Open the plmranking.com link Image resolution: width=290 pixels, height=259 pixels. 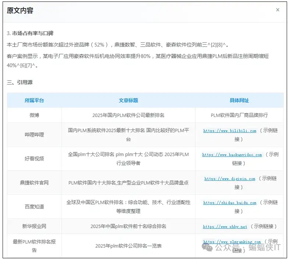232,242
